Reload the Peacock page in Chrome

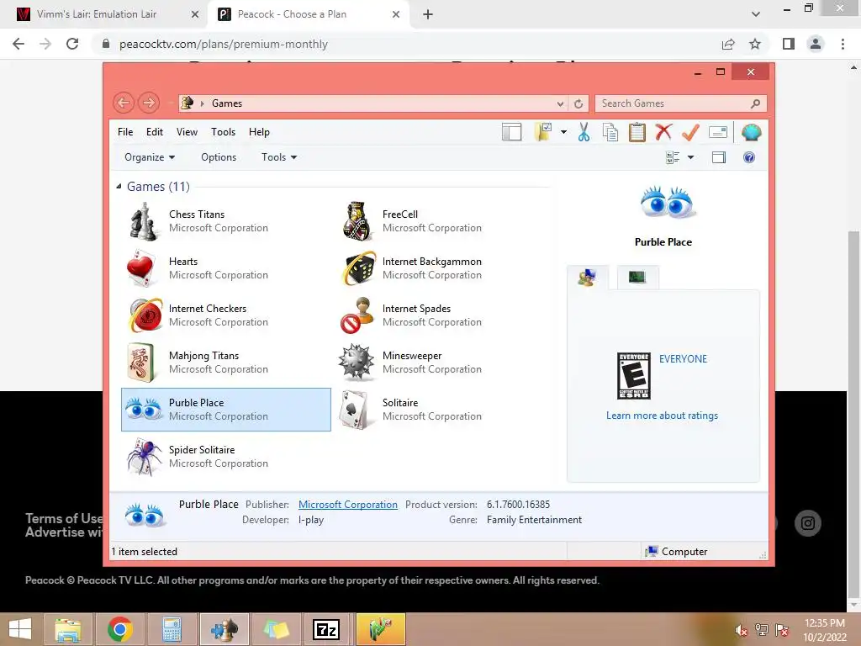(72, 44)
